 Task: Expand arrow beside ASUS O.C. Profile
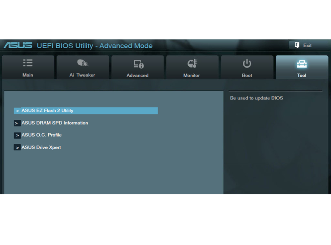click(17, 135)
